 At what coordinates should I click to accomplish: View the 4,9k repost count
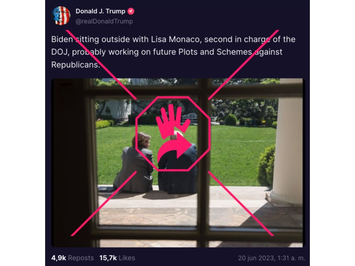tap(59, 258)
